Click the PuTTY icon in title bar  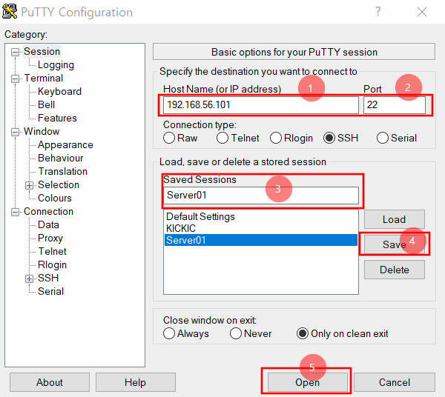pyautogui.click(x=10, y=12)
